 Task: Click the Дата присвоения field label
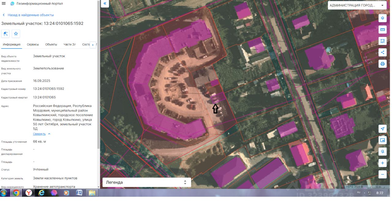coord(12,81)
